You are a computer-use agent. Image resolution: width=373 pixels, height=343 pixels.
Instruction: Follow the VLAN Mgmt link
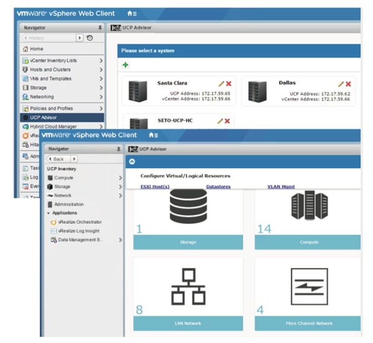pos(281,186)
